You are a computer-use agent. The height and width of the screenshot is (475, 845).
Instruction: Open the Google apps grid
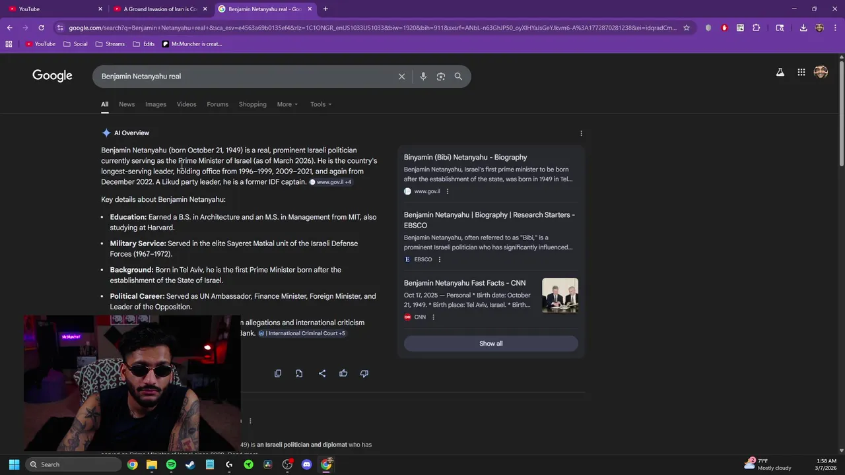[x=801, y=73]
